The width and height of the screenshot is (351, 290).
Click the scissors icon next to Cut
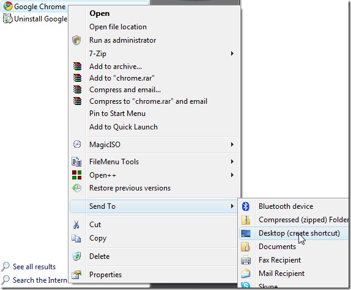76,225
